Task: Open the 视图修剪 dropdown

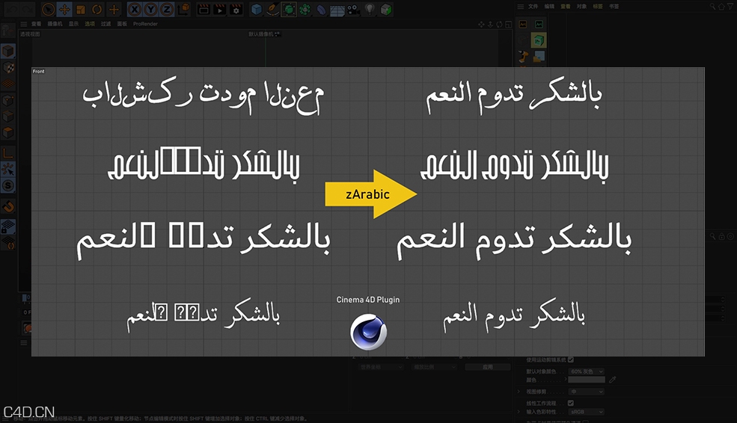Action: [x=587, y=392]
